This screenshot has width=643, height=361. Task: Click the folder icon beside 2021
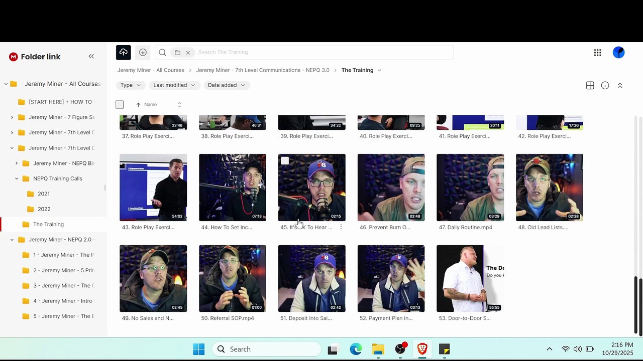click(x=30, y=194)
